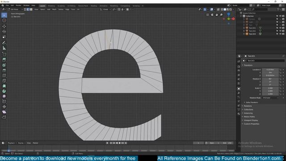
Task: Open the Global transform orientation dropdown
Action: [x=105, y=9]
